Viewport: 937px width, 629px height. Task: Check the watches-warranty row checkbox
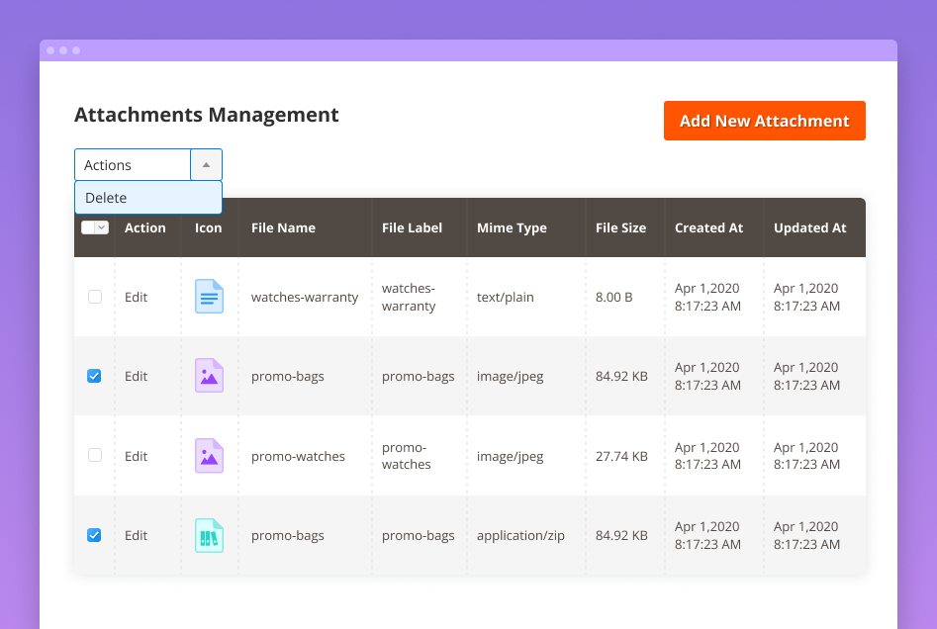point(94,296)
